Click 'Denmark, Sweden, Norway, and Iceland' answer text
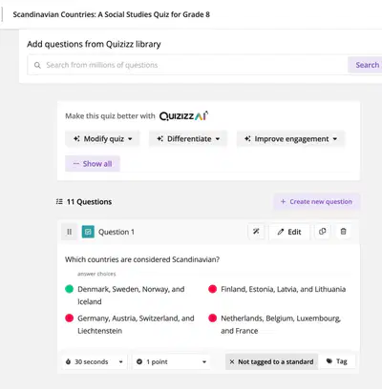Viewport: 382px width, 389px height. pyautogui.click(x=131, y=296)
